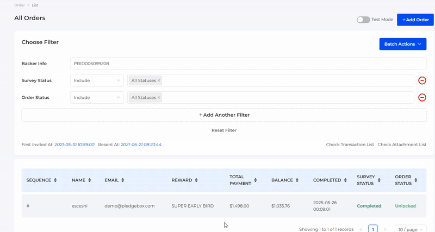
Task: Click the Reset Filter link
Action: tap(224, 130)
